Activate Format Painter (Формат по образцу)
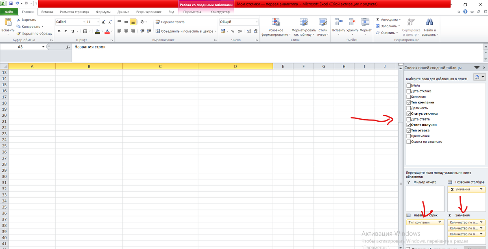The width and height of the screenshot is (488, 249). click(34, 33)
